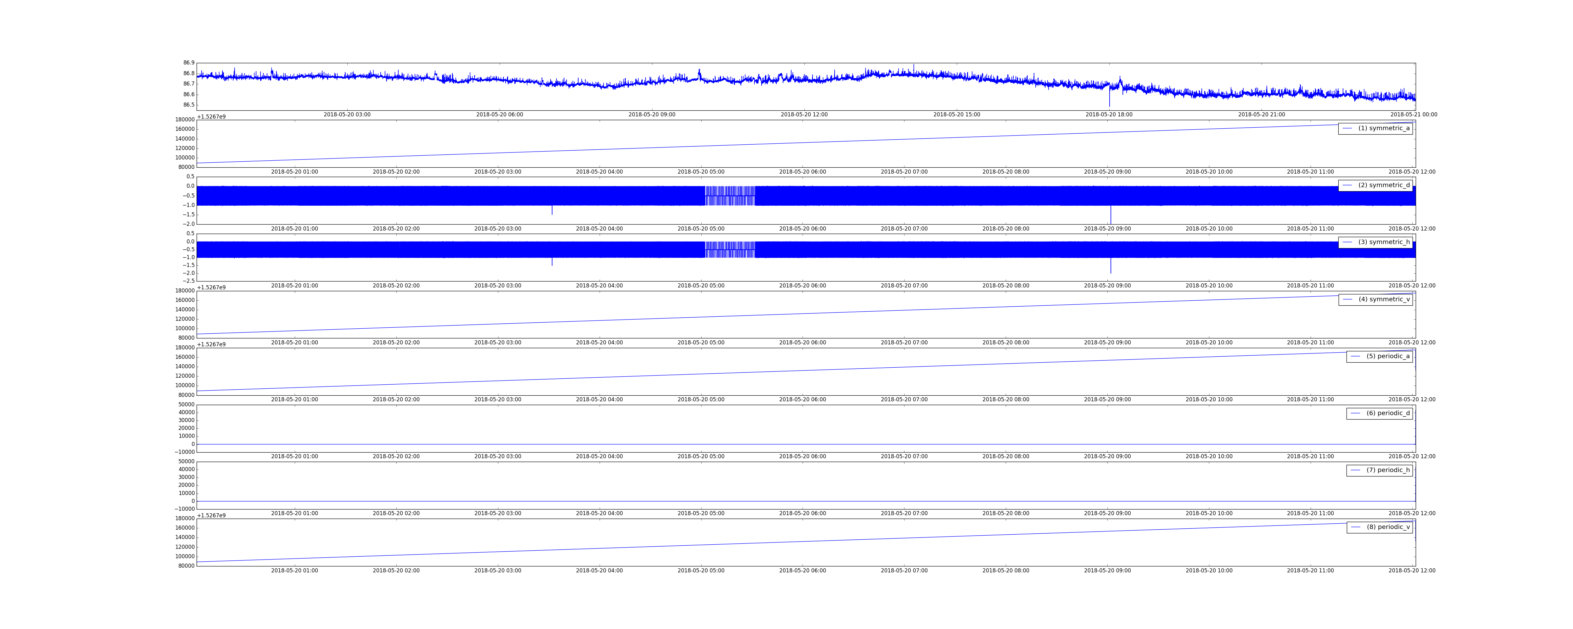Click the 86.6 y-axis label
The width and height of the screenshot is (1573, 629).
(189, 95)
